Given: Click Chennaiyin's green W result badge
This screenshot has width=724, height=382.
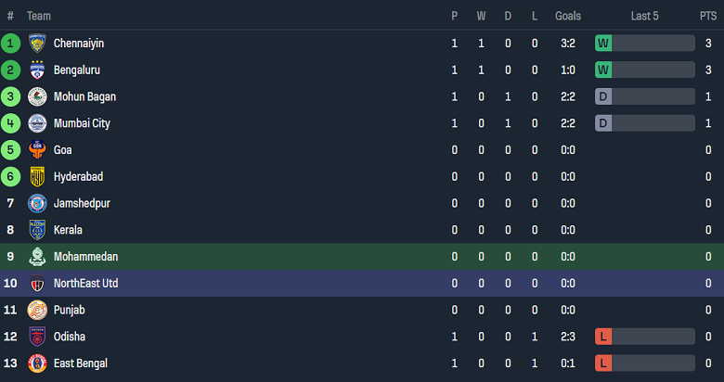Looking at the screenshot, I should click(603, 44).
